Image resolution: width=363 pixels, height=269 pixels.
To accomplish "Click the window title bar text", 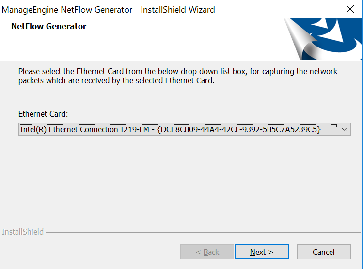I will pyautogui.click(x=109, y=9).
